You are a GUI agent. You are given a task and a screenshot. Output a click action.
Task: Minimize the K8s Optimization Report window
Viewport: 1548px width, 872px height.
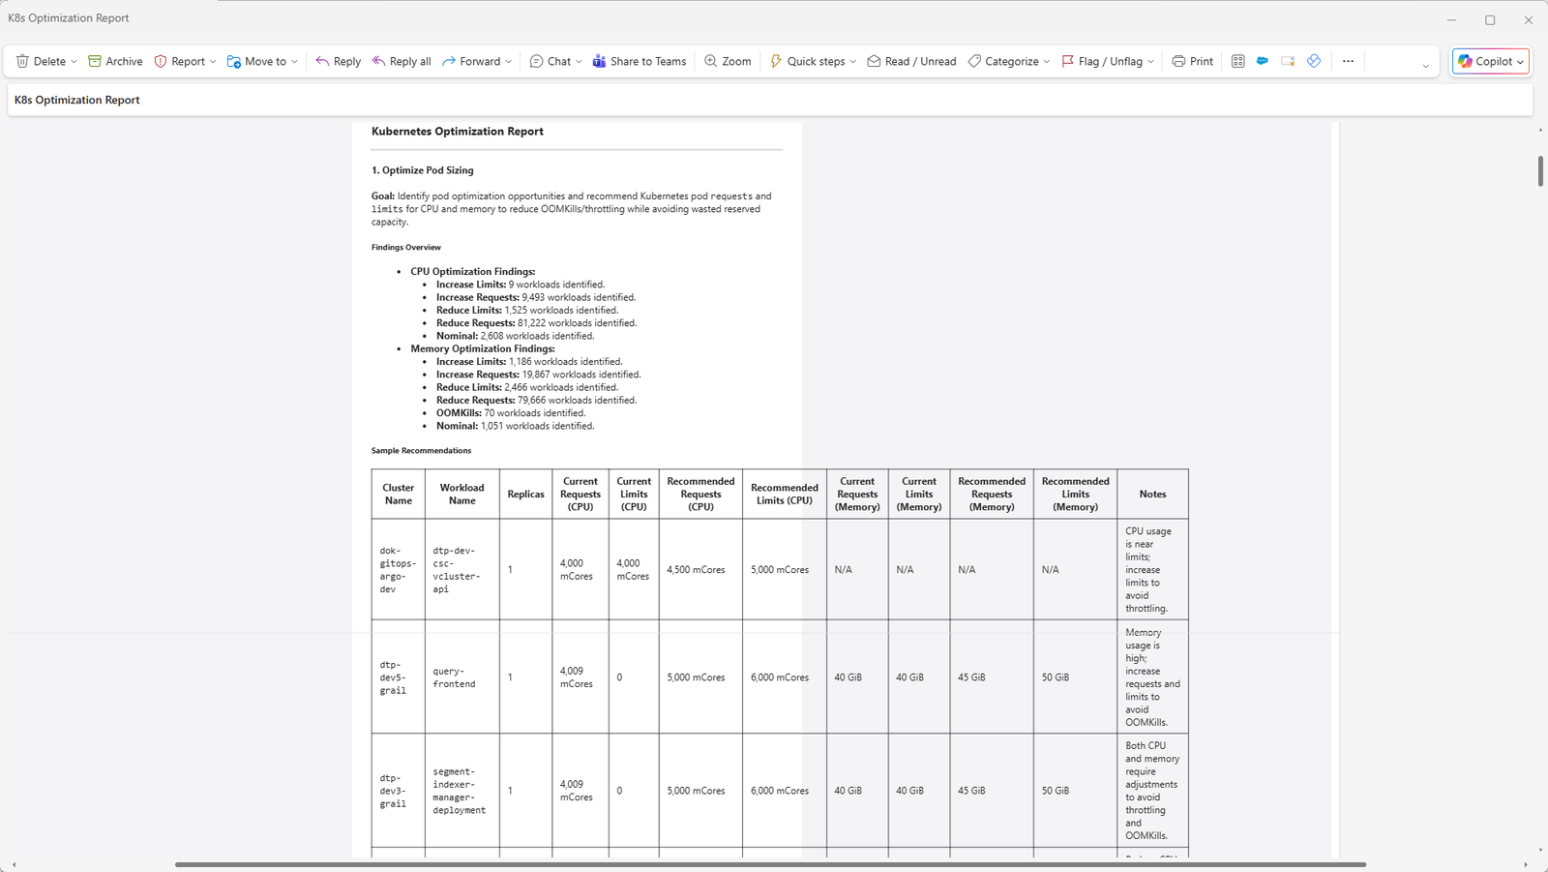[1451, 19]
